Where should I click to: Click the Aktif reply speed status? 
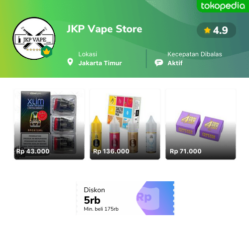175,63
